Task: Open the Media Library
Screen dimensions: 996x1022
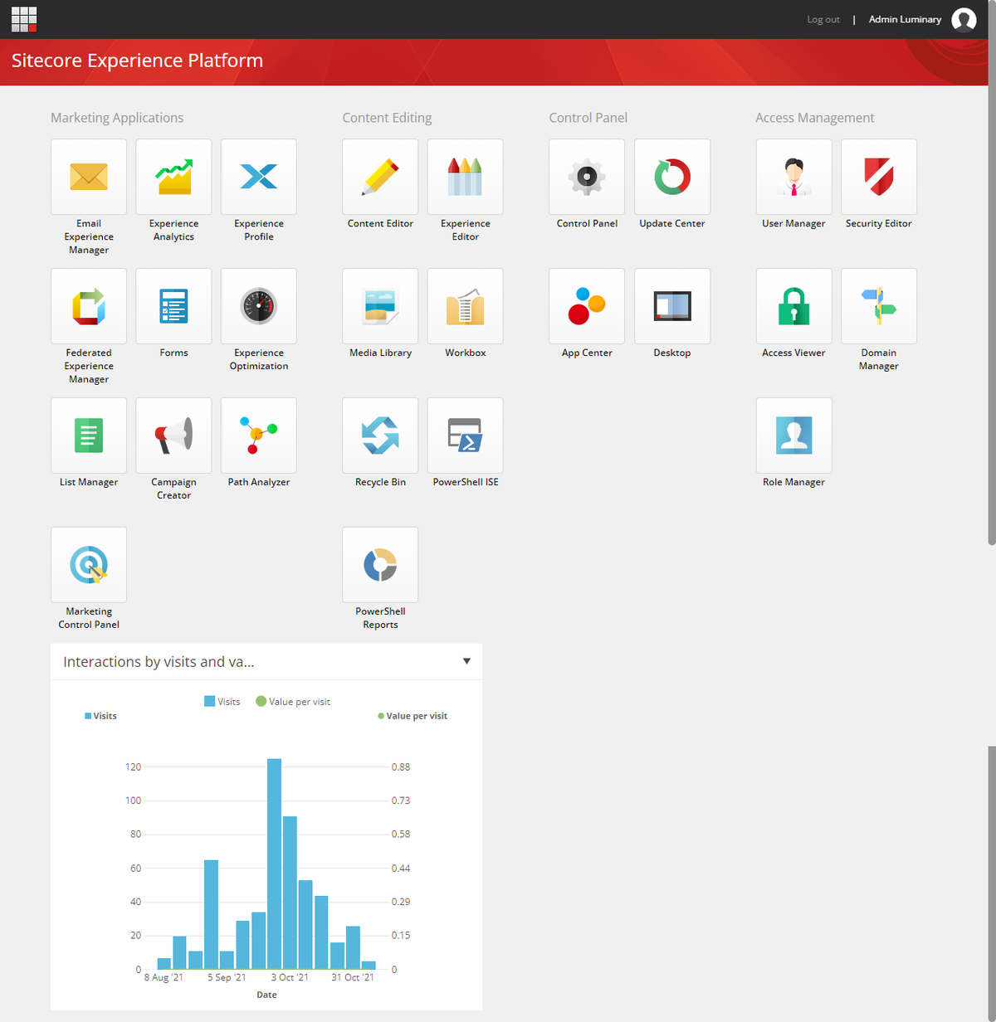Action: [380, 306]
